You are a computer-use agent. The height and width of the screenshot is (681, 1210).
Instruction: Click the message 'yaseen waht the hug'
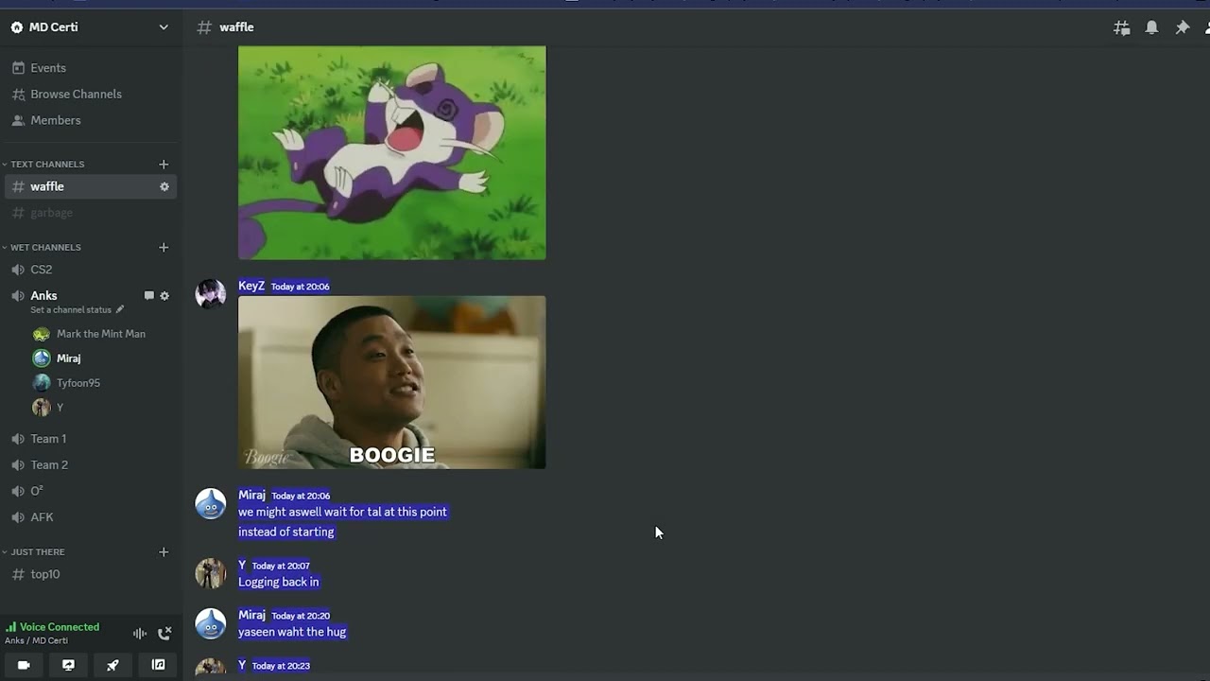[292, 632]
